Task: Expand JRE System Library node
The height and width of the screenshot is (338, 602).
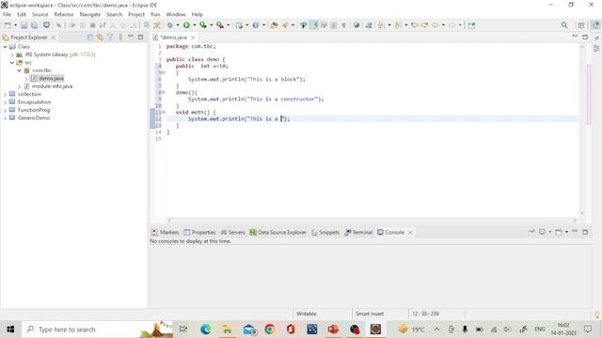Action: [12, 54]
